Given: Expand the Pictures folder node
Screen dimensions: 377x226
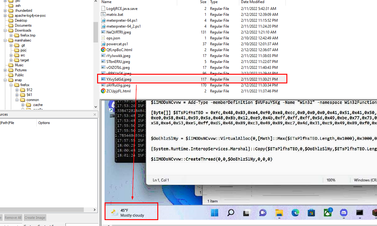Looking at the screenshot, I should (5, 70).
